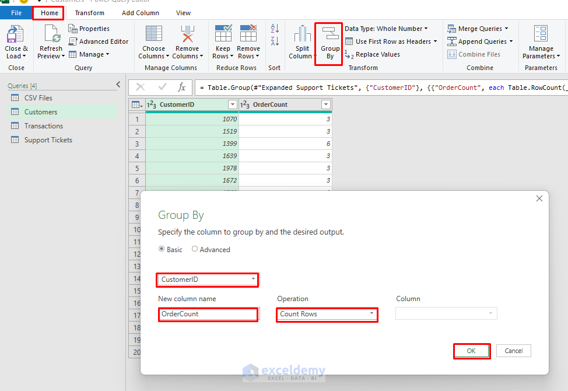568x391 pixels.
Task: Select the Basic radio option
Action: (162, 249)
